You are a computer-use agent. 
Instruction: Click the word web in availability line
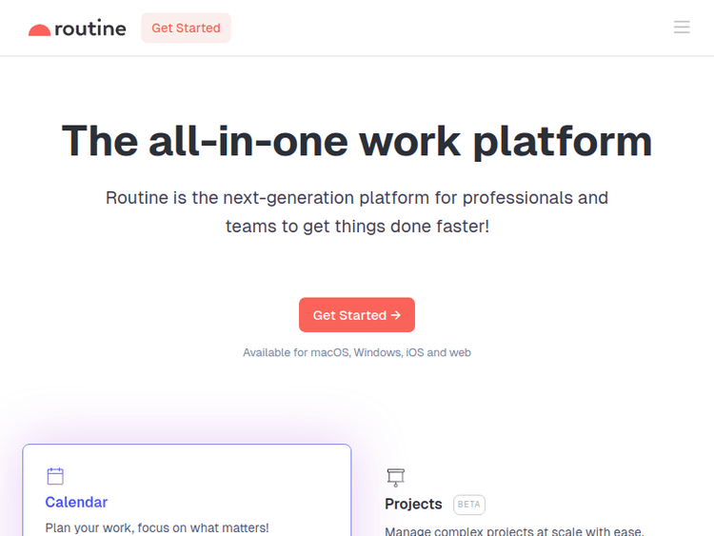(x=460, y=352)
